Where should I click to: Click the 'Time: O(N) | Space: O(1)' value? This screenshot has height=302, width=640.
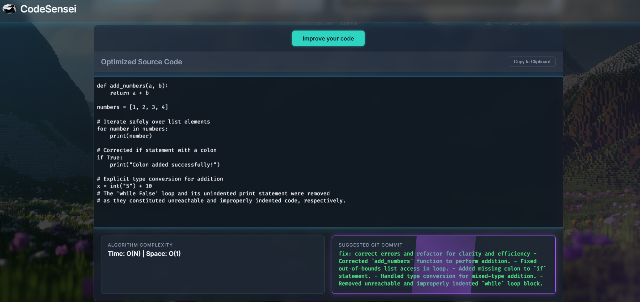tap(144, 253)
